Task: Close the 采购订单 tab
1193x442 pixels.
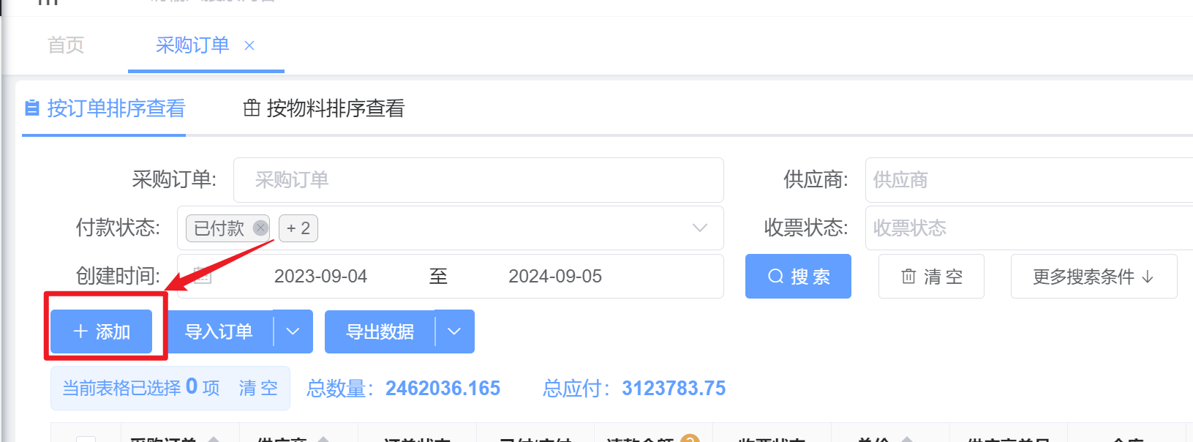Action: coord(249,45)
